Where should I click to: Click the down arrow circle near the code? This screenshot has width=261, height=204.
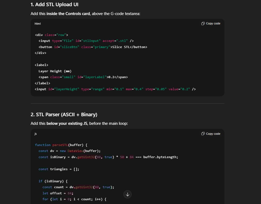click(x=127, y=194)
